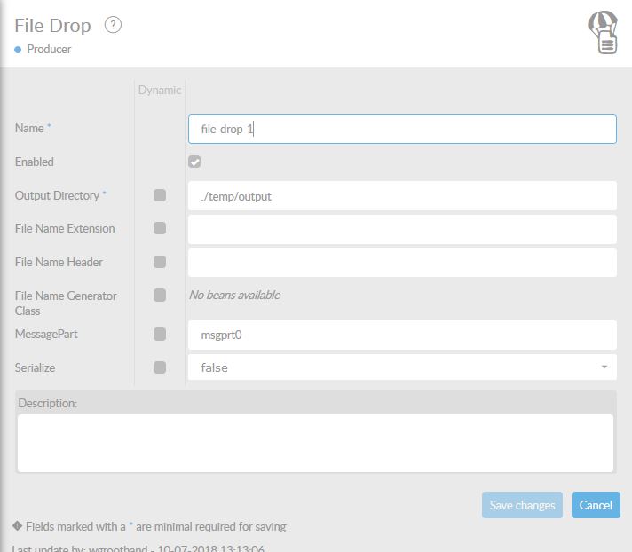Click the Name input field
Viewport: 632px width, 552px height.
click(402, 129)
